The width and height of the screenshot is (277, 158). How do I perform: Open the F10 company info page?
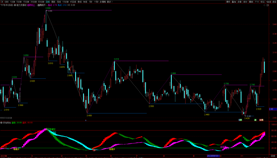pos(257,2)
